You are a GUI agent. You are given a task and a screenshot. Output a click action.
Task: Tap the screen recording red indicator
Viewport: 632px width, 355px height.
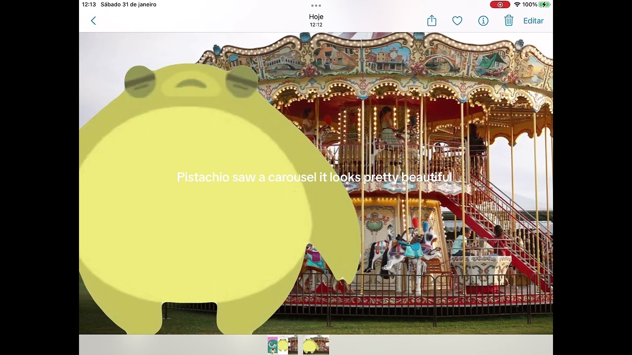point(500,4)
